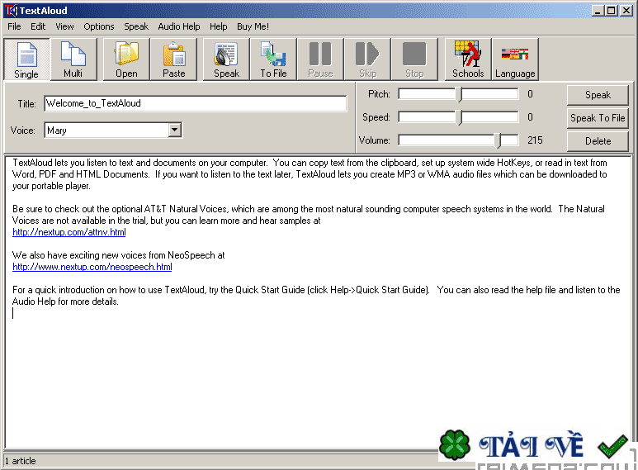638x470 pixels.
Task: Maximize the TextAloud window
Action: [611, 11]
